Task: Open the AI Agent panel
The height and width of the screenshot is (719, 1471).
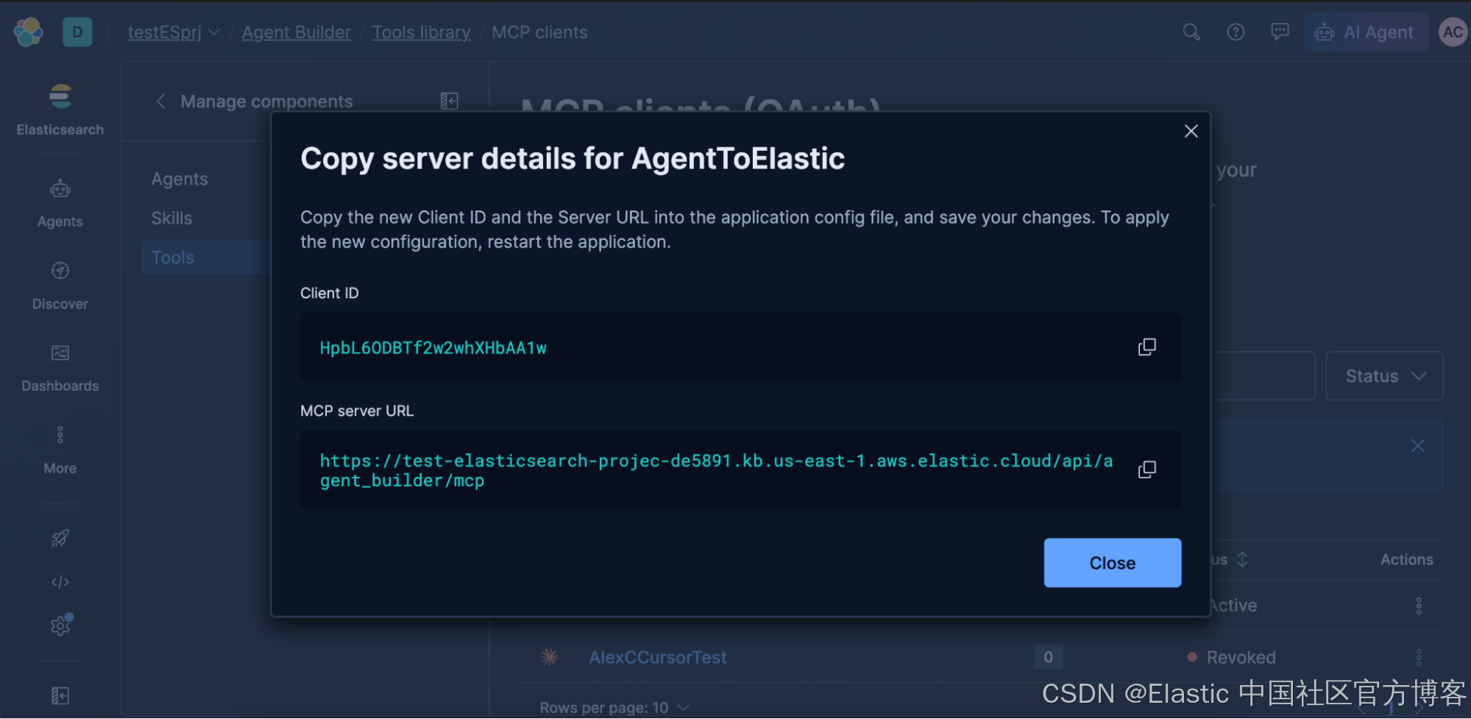Action: pos(1366,32)
